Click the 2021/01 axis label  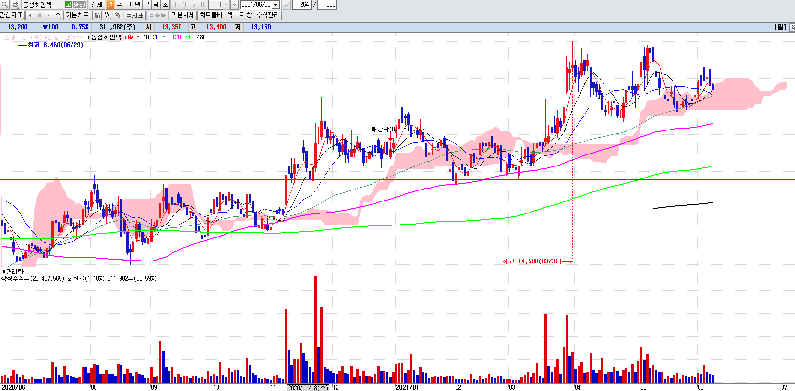(407, 387)
